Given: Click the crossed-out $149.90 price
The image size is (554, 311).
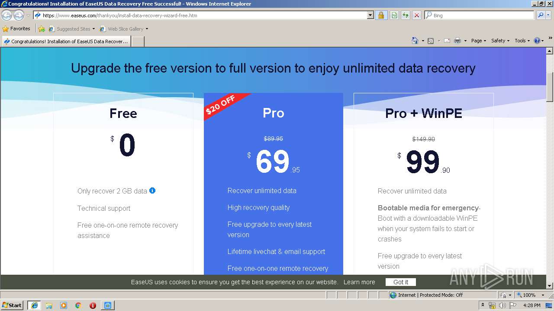Looking at the screenshot, I should click(424, 139).
